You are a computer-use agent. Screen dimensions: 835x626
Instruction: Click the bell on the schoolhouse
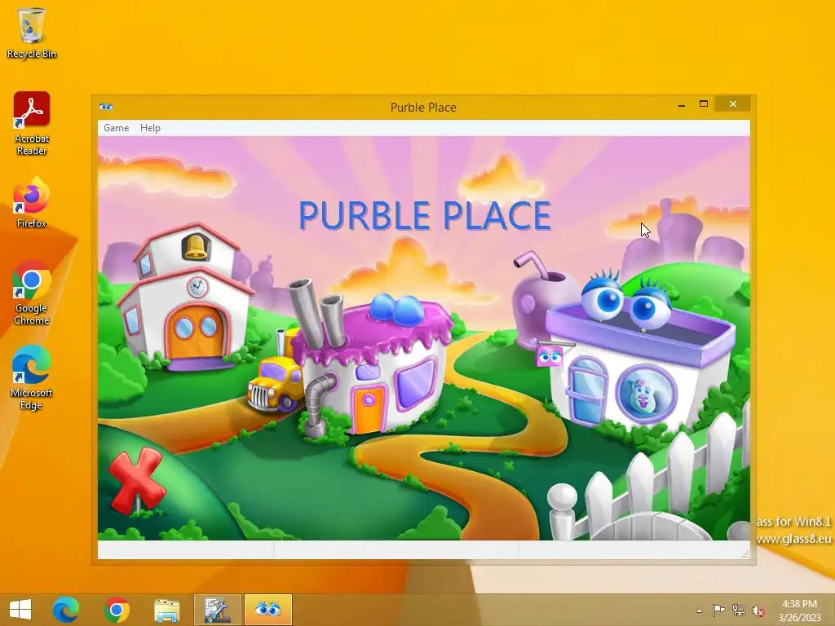point(196,246)
